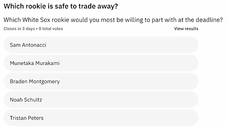Vote for Munetaka Murakami
Screen dimensions: 227x127
tap(101, 63)
